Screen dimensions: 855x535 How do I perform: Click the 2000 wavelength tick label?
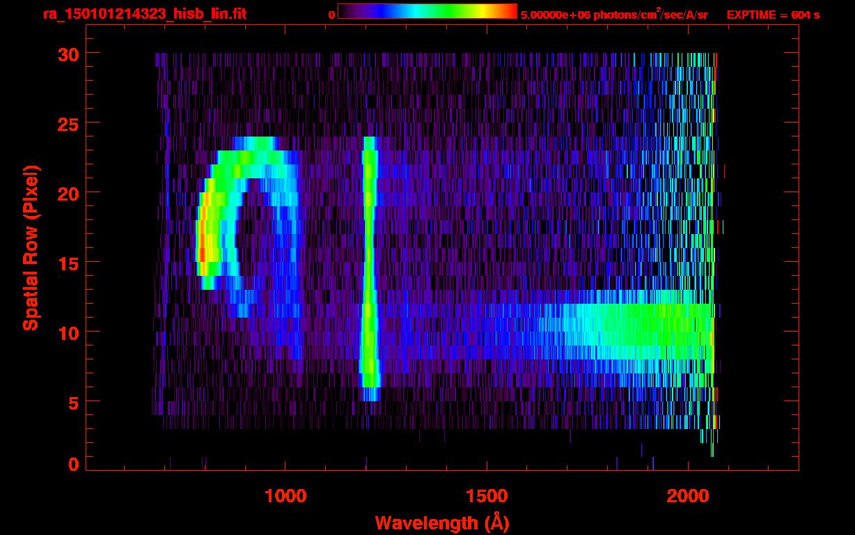[688, 496]
